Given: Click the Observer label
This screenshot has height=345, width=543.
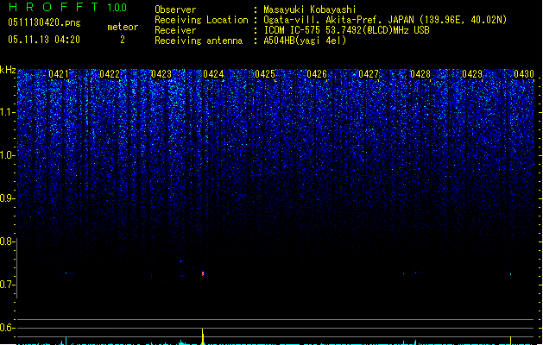Looking at the screenshot, I should point(175,9).
